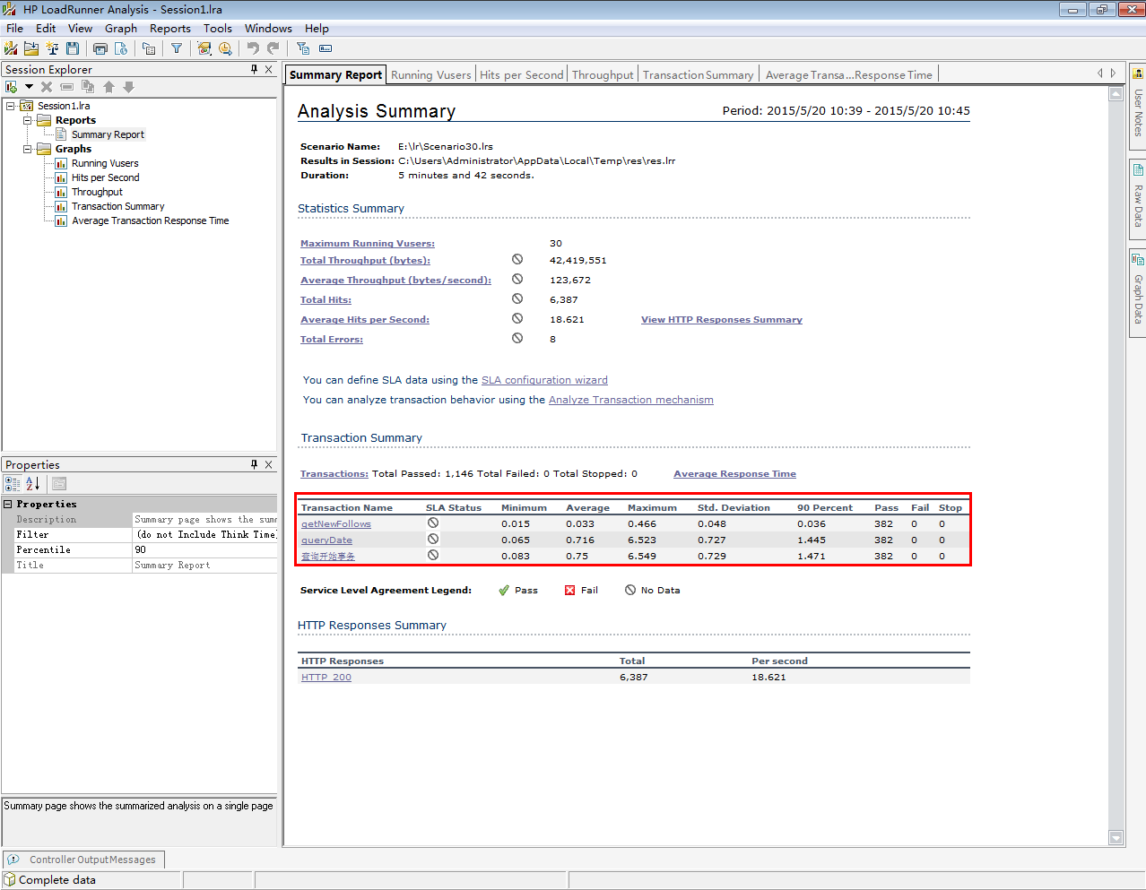The height and width of the screenshot is (890, 1146).
Task: Collapse the Session1.lra tree node
Action: 11,106
